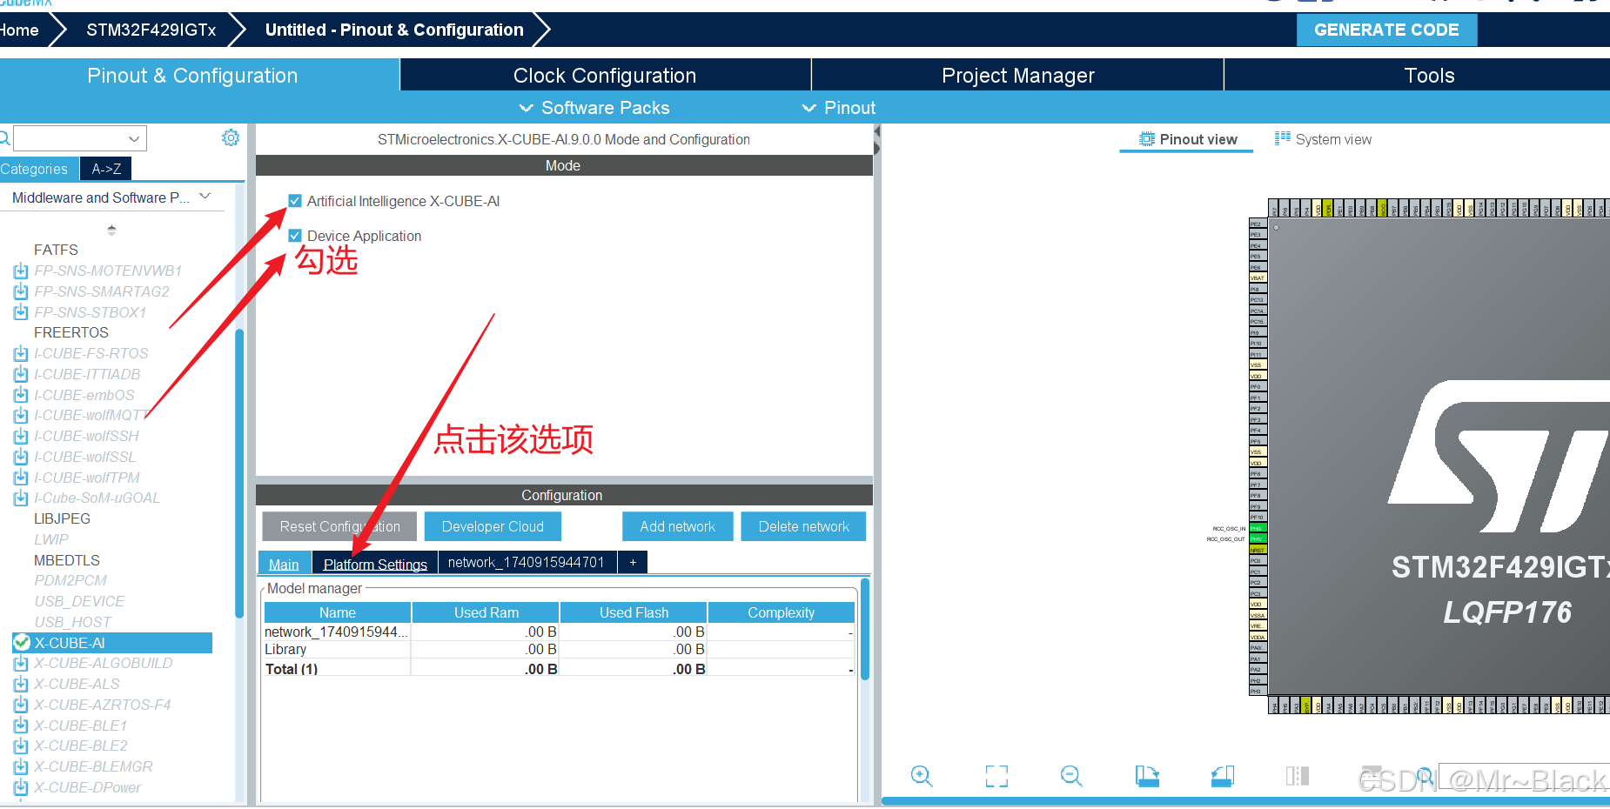Click download icon beside X-CUBE-ALGOBUILD

(21, 663)
